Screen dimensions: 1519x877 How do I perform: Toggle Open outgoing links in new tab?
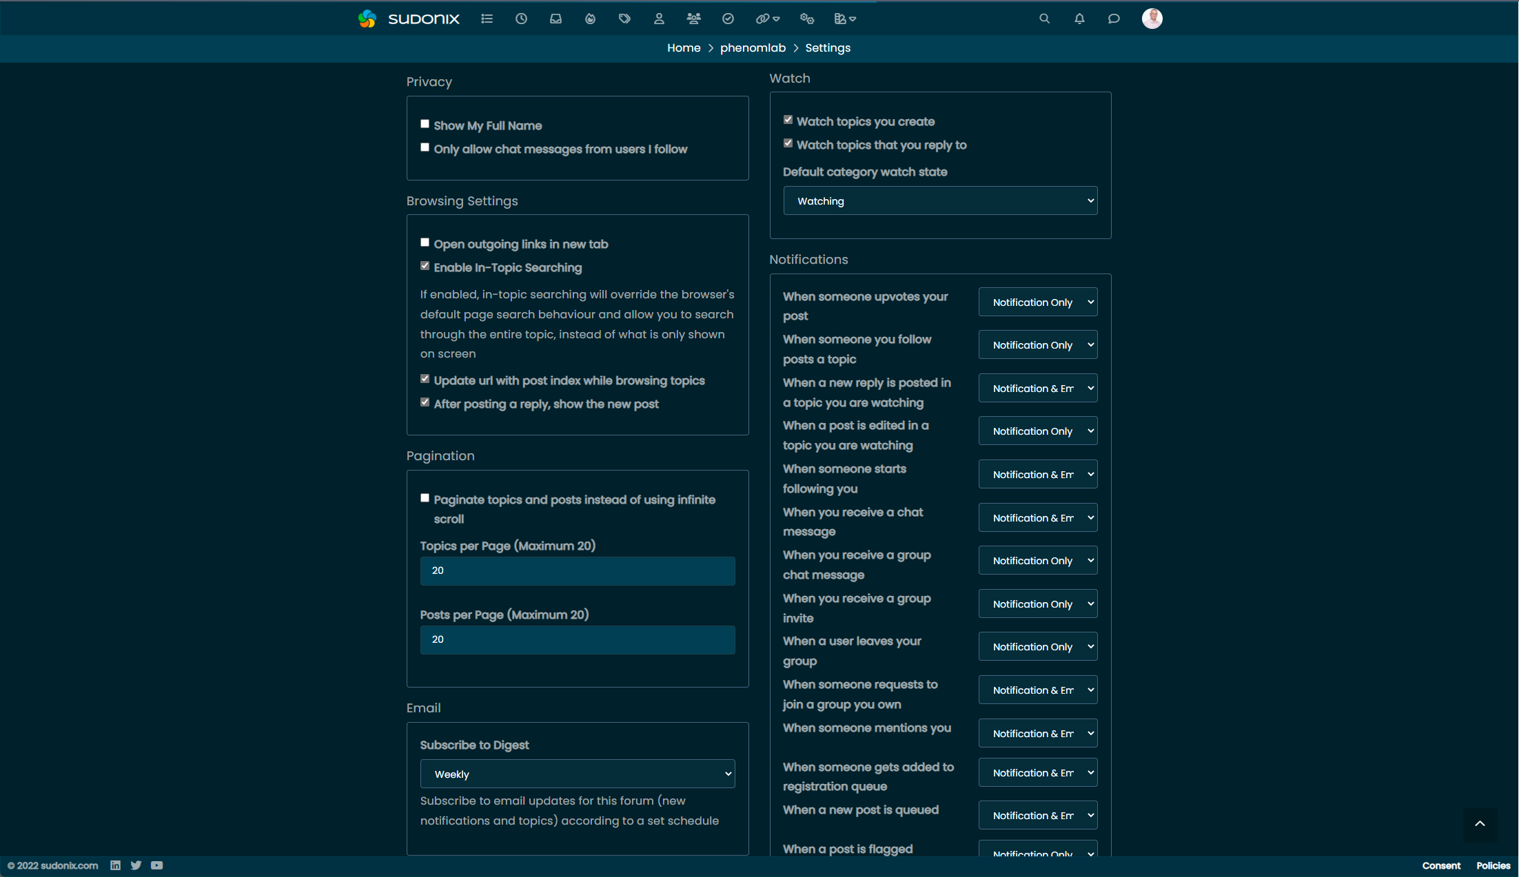(x=425, y=243)
